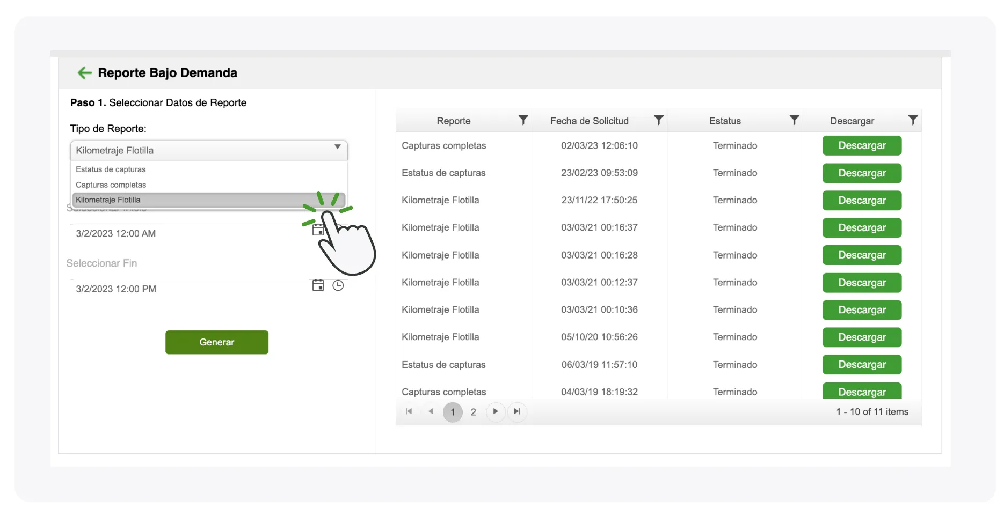Open the Fecha de Solicitud column filter
Viewport: 1004px width, 516px height.
tap(659, 120)
